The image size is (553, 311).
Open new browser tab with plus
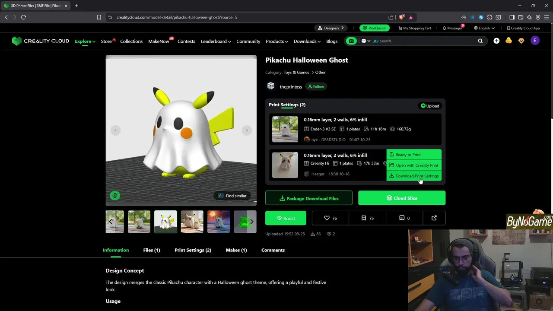(76, 6)
